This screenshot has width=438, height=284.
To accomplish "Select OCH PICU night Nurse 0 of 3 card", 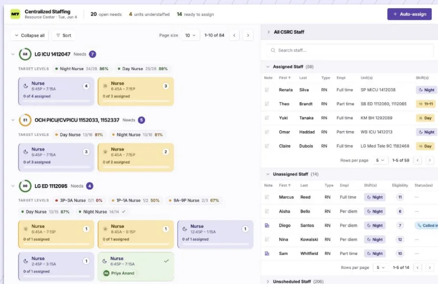I will click(x=56, y=157).
